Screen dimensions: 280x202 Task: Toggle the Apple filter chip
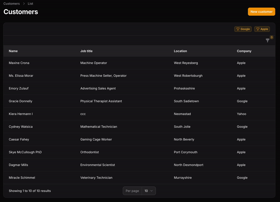pos(262,29)
